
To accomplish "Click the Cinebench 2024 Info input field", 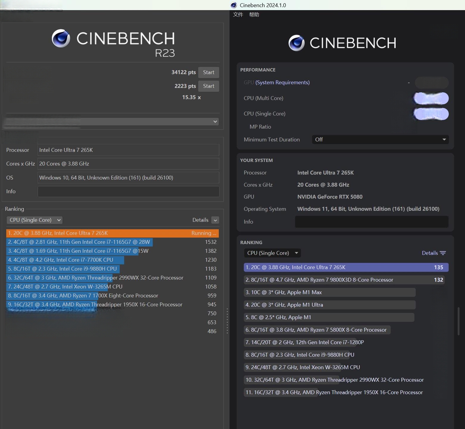I will pyautogui.click(x=372, y=222).
